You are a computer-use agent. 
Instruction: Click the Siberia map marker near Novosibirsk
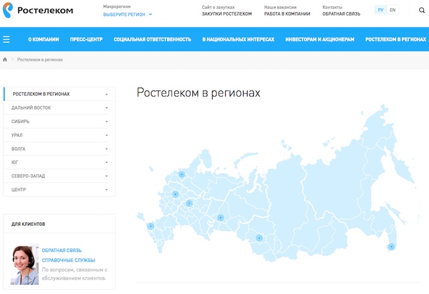pos(259,238)
